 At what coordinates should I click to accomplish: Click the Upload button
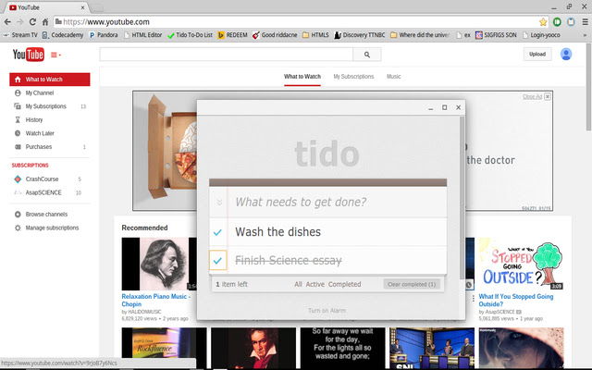pos(536,54)
